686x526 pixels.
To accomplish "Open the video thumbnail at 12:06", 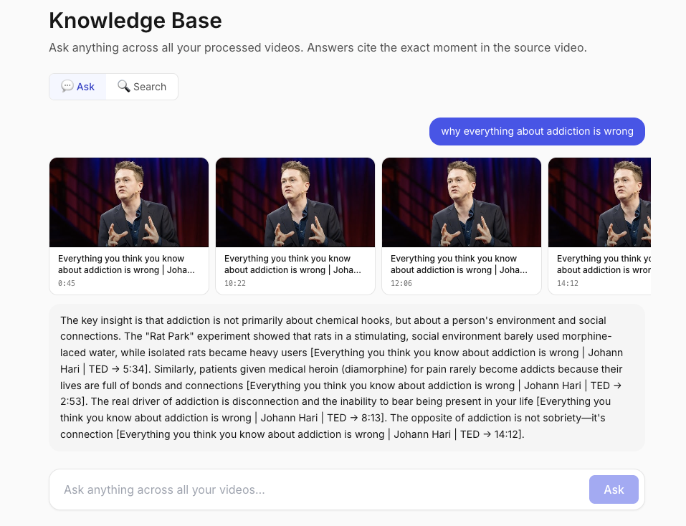I will pos(462,202).
